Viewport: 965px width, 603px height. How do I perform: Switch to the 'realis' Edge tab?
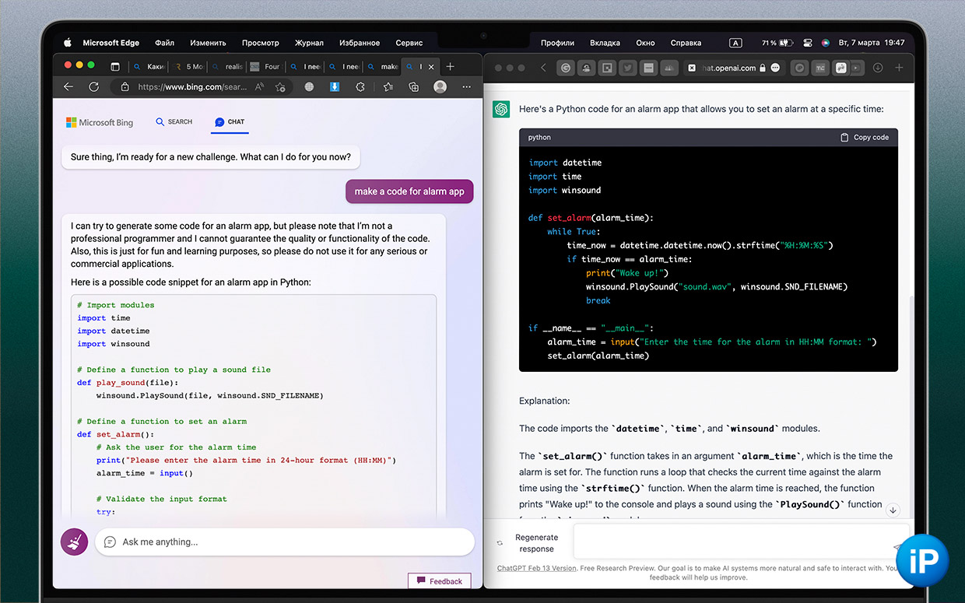229,67
